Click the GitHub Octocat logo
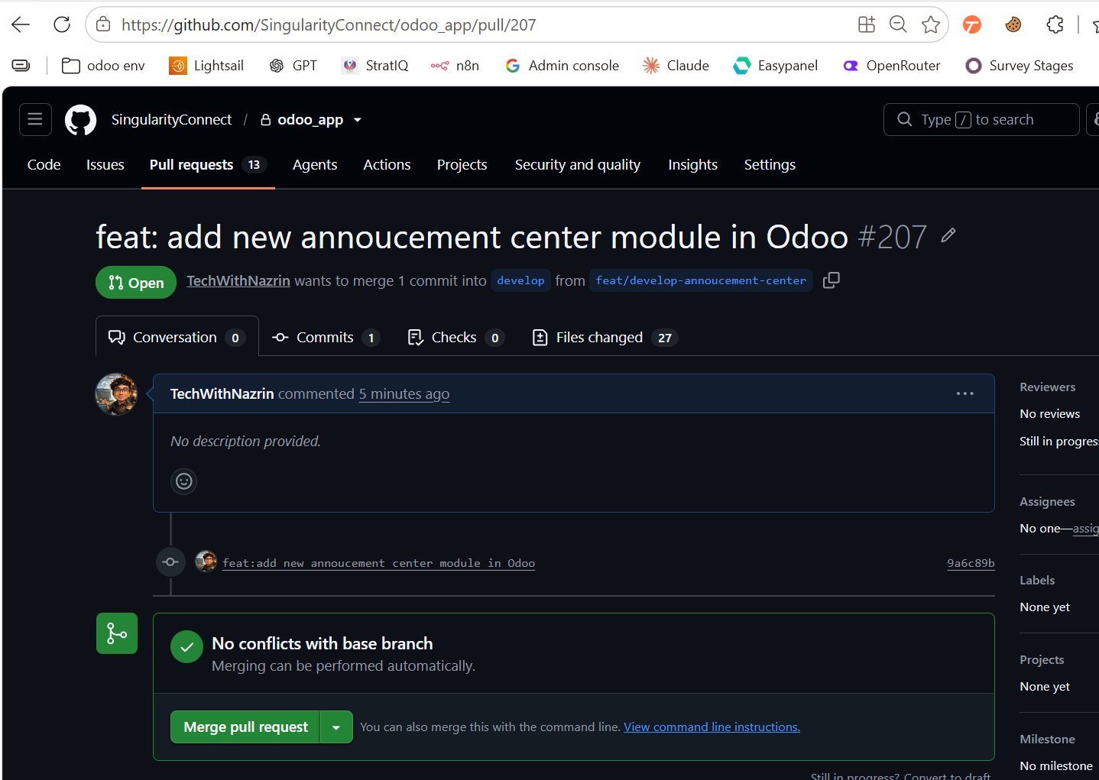This screenshot has height=780, width=1099. 81,120
